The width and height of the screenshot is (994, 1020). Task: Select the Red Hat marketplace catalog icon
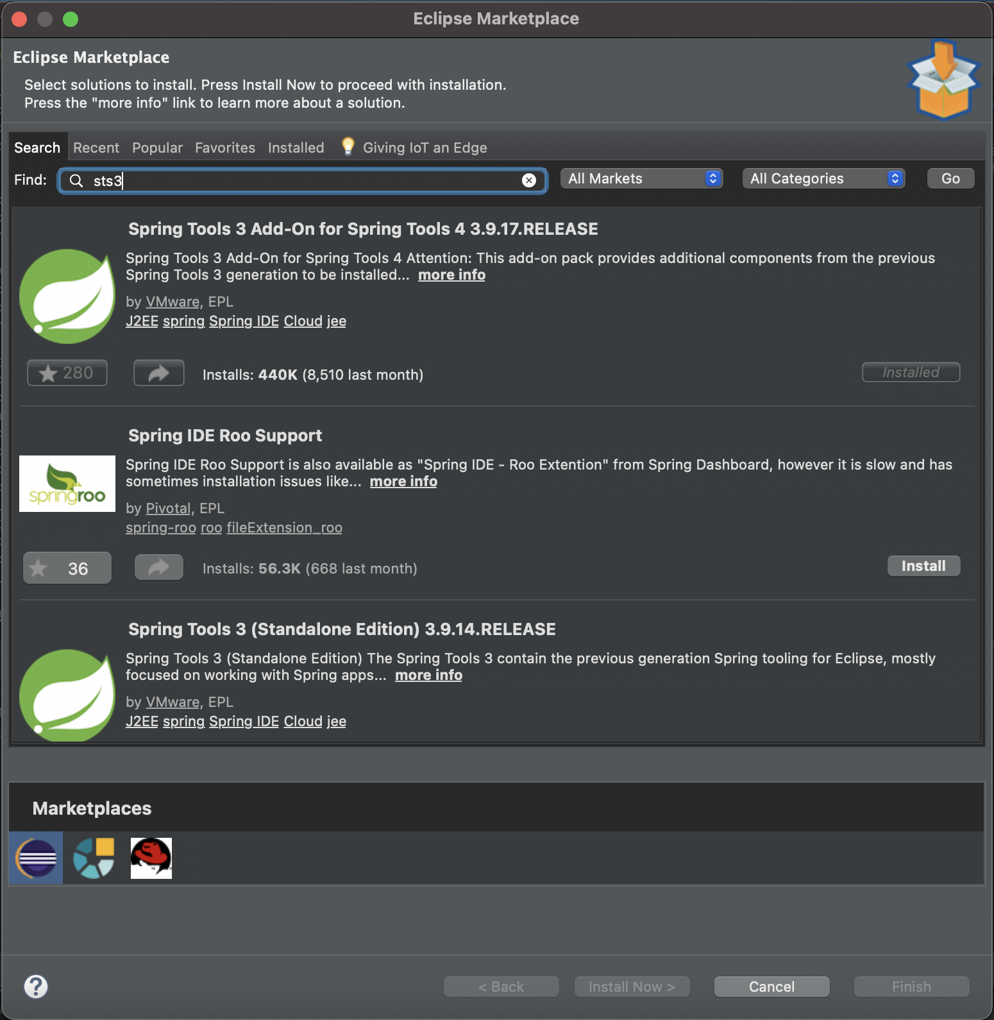[151, 858]
